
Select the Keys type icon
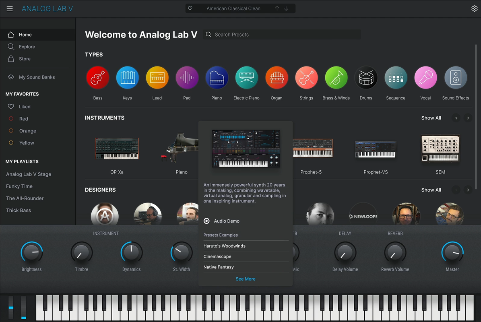127,78
